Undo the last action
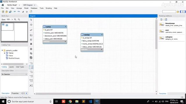 15,12
